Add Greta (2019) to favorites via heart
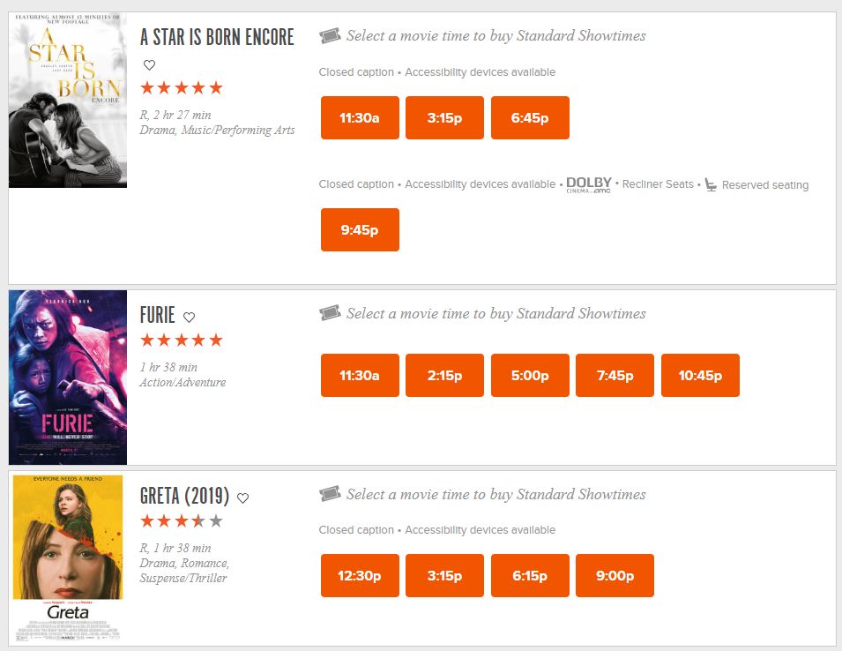This screenshot has width=842, height=651. [243, 498]
